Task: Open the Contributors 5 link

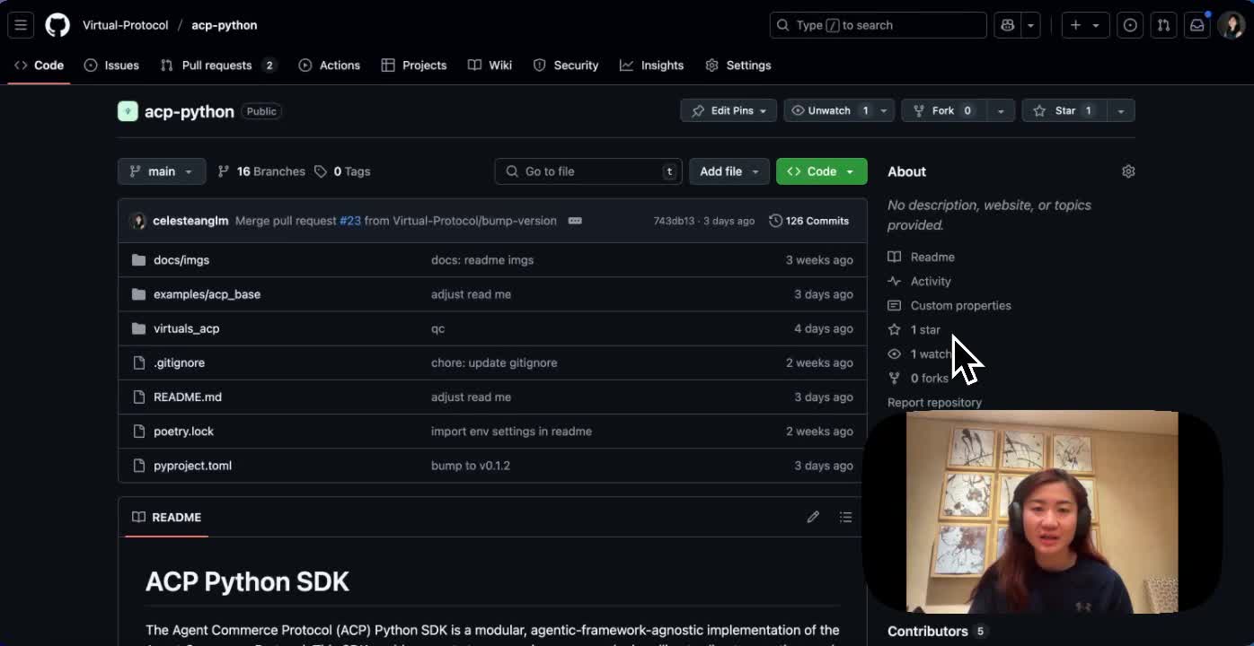Action: [937, 631]
